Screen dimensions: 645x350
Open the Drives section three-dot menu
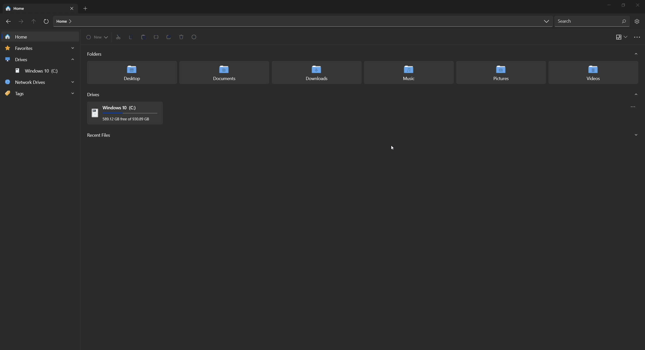pos(633,107)
